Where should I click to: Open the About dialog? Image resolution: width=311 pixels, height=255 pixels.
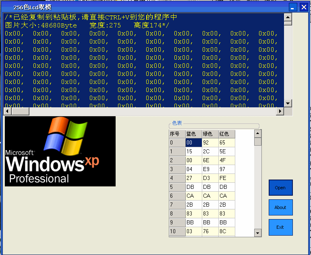click(280, 207)
